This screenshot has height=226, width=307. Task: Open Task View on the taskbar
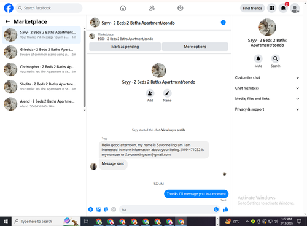pyautogui.click(x=87, y=221)
